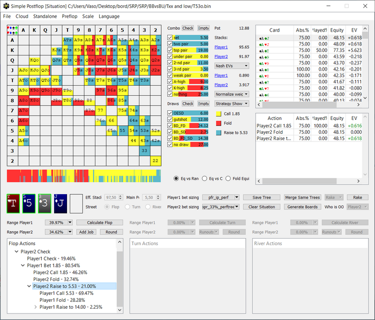Open the Scale menu
The width and height of the screenshot is (375, 320).
(x=88, y=16)
